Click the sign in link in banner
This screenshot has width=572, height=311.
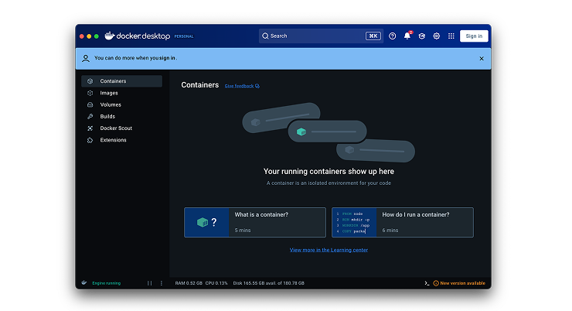[168, 58]
